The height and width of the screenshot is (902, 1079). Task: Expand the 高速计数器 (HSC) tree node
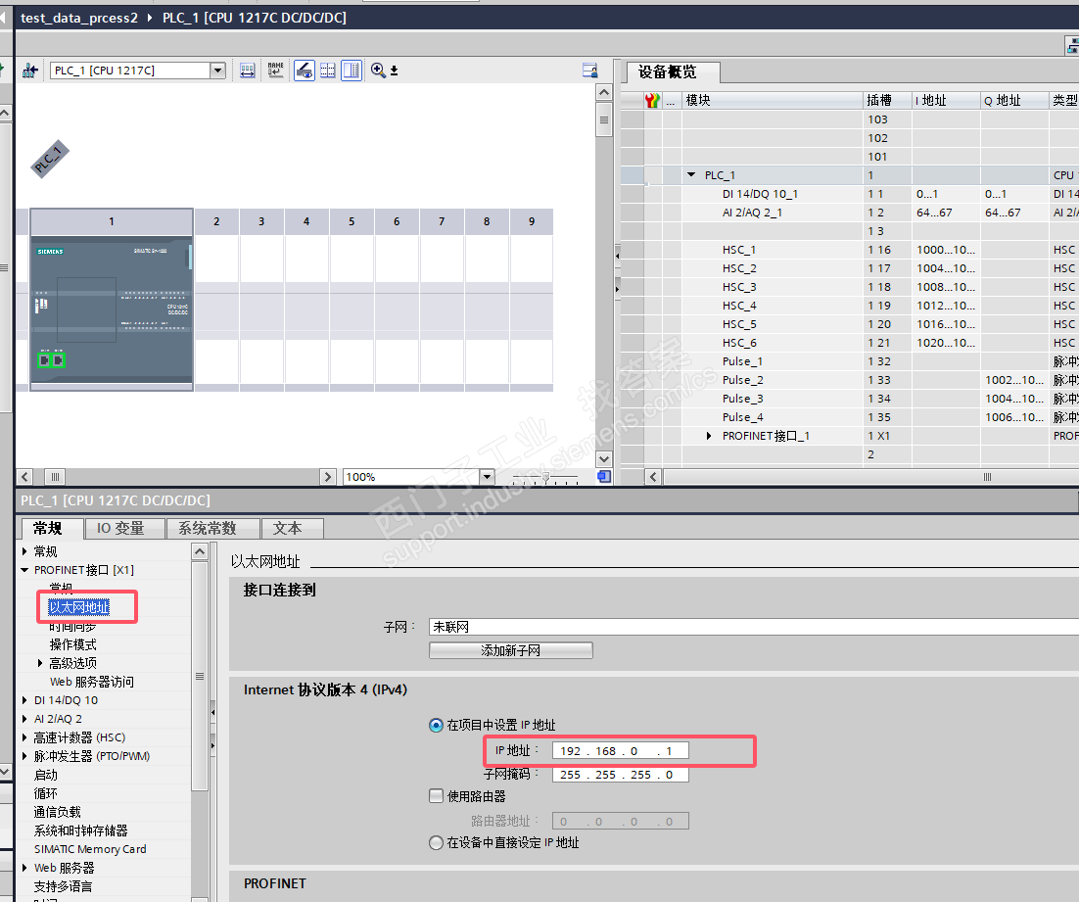click(x=24, y=737)
